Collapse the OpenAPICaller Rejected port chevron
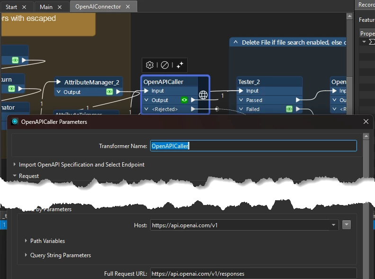This screenshot has width=375, height=279. (146, 109)
